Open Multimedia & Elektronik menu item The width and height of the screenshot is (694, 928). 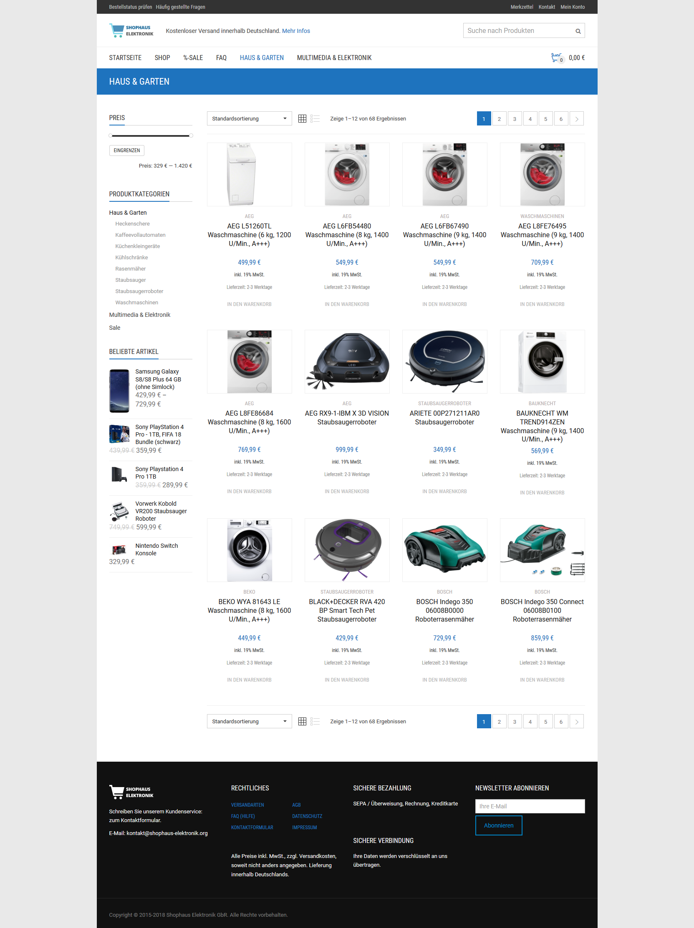334,58
